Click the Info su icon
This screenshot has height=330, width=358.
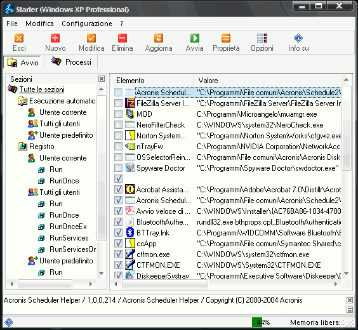click(x=298, y=38)
